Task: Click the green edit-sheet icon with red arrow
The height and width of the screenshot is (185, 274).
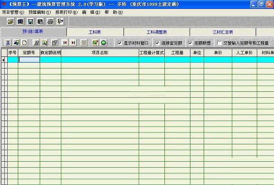Action: (x=95, y=42)
